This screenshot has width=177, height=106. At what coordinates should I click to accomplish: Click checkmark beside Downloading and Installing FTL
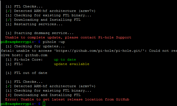pos(9,20)
